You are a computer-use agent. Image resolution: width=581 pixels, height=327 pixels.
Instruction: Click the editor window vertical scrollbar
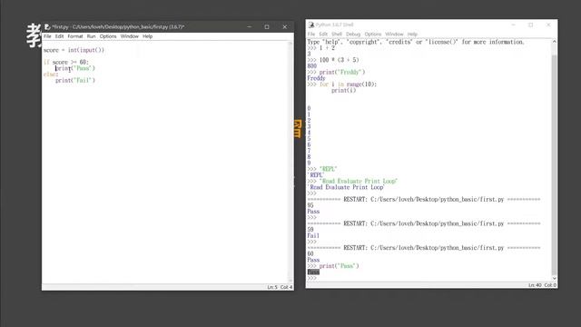point(290,162)
